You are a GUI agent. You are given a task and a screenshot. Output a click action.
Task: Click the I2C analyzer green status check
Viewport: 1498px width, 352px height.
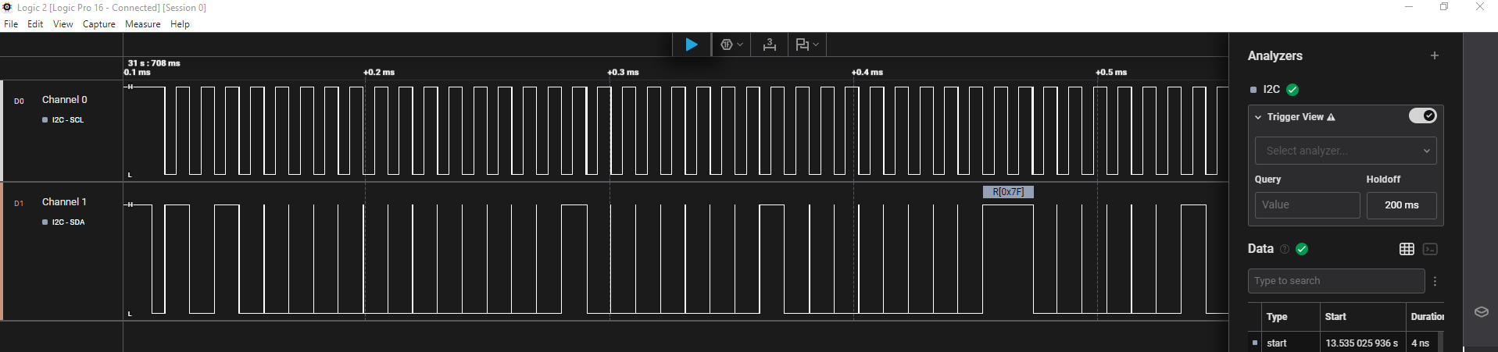click(x=1292, y=90)
